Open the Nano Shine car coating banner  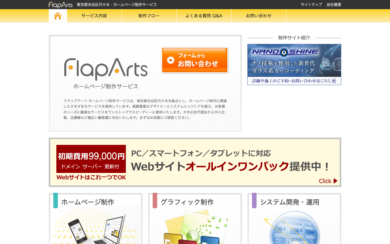[294, 64]
